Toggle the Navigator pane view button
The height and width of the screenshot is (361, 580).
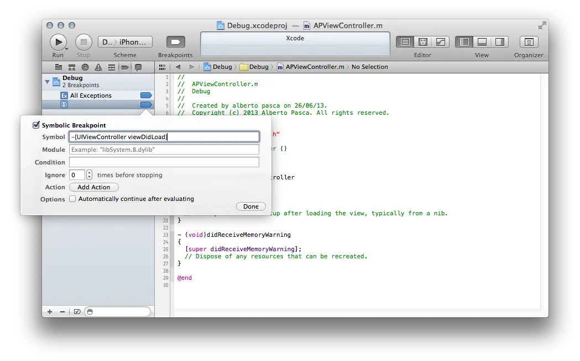pos(464,42)
